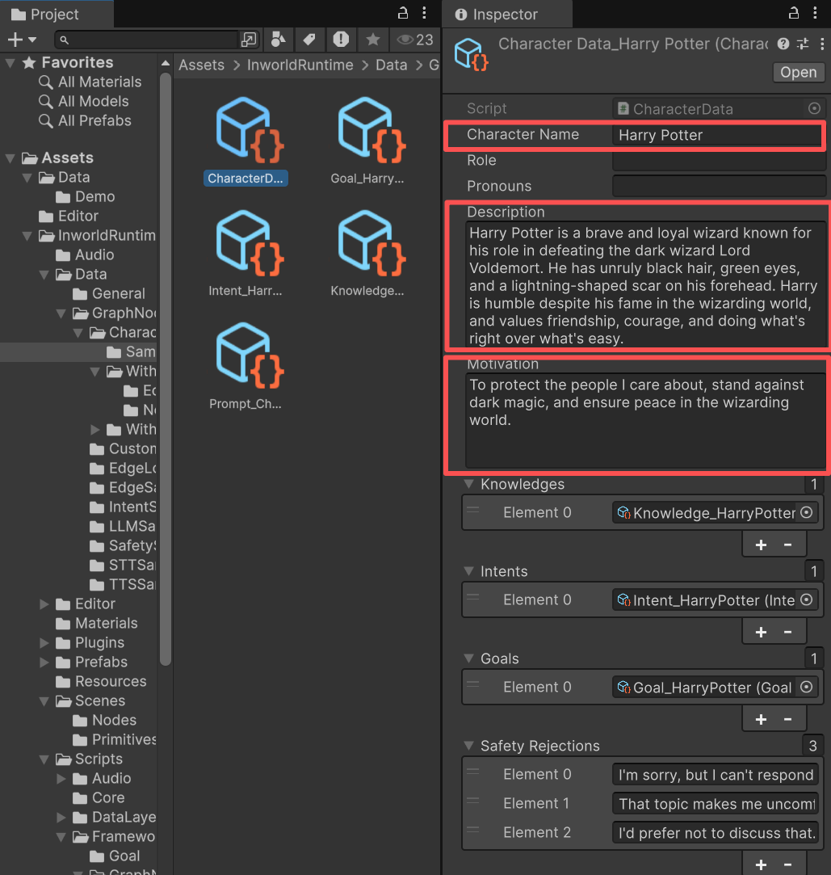
Task: Click object picker for Goal_HarryPotter
Action: pos(807,687)
